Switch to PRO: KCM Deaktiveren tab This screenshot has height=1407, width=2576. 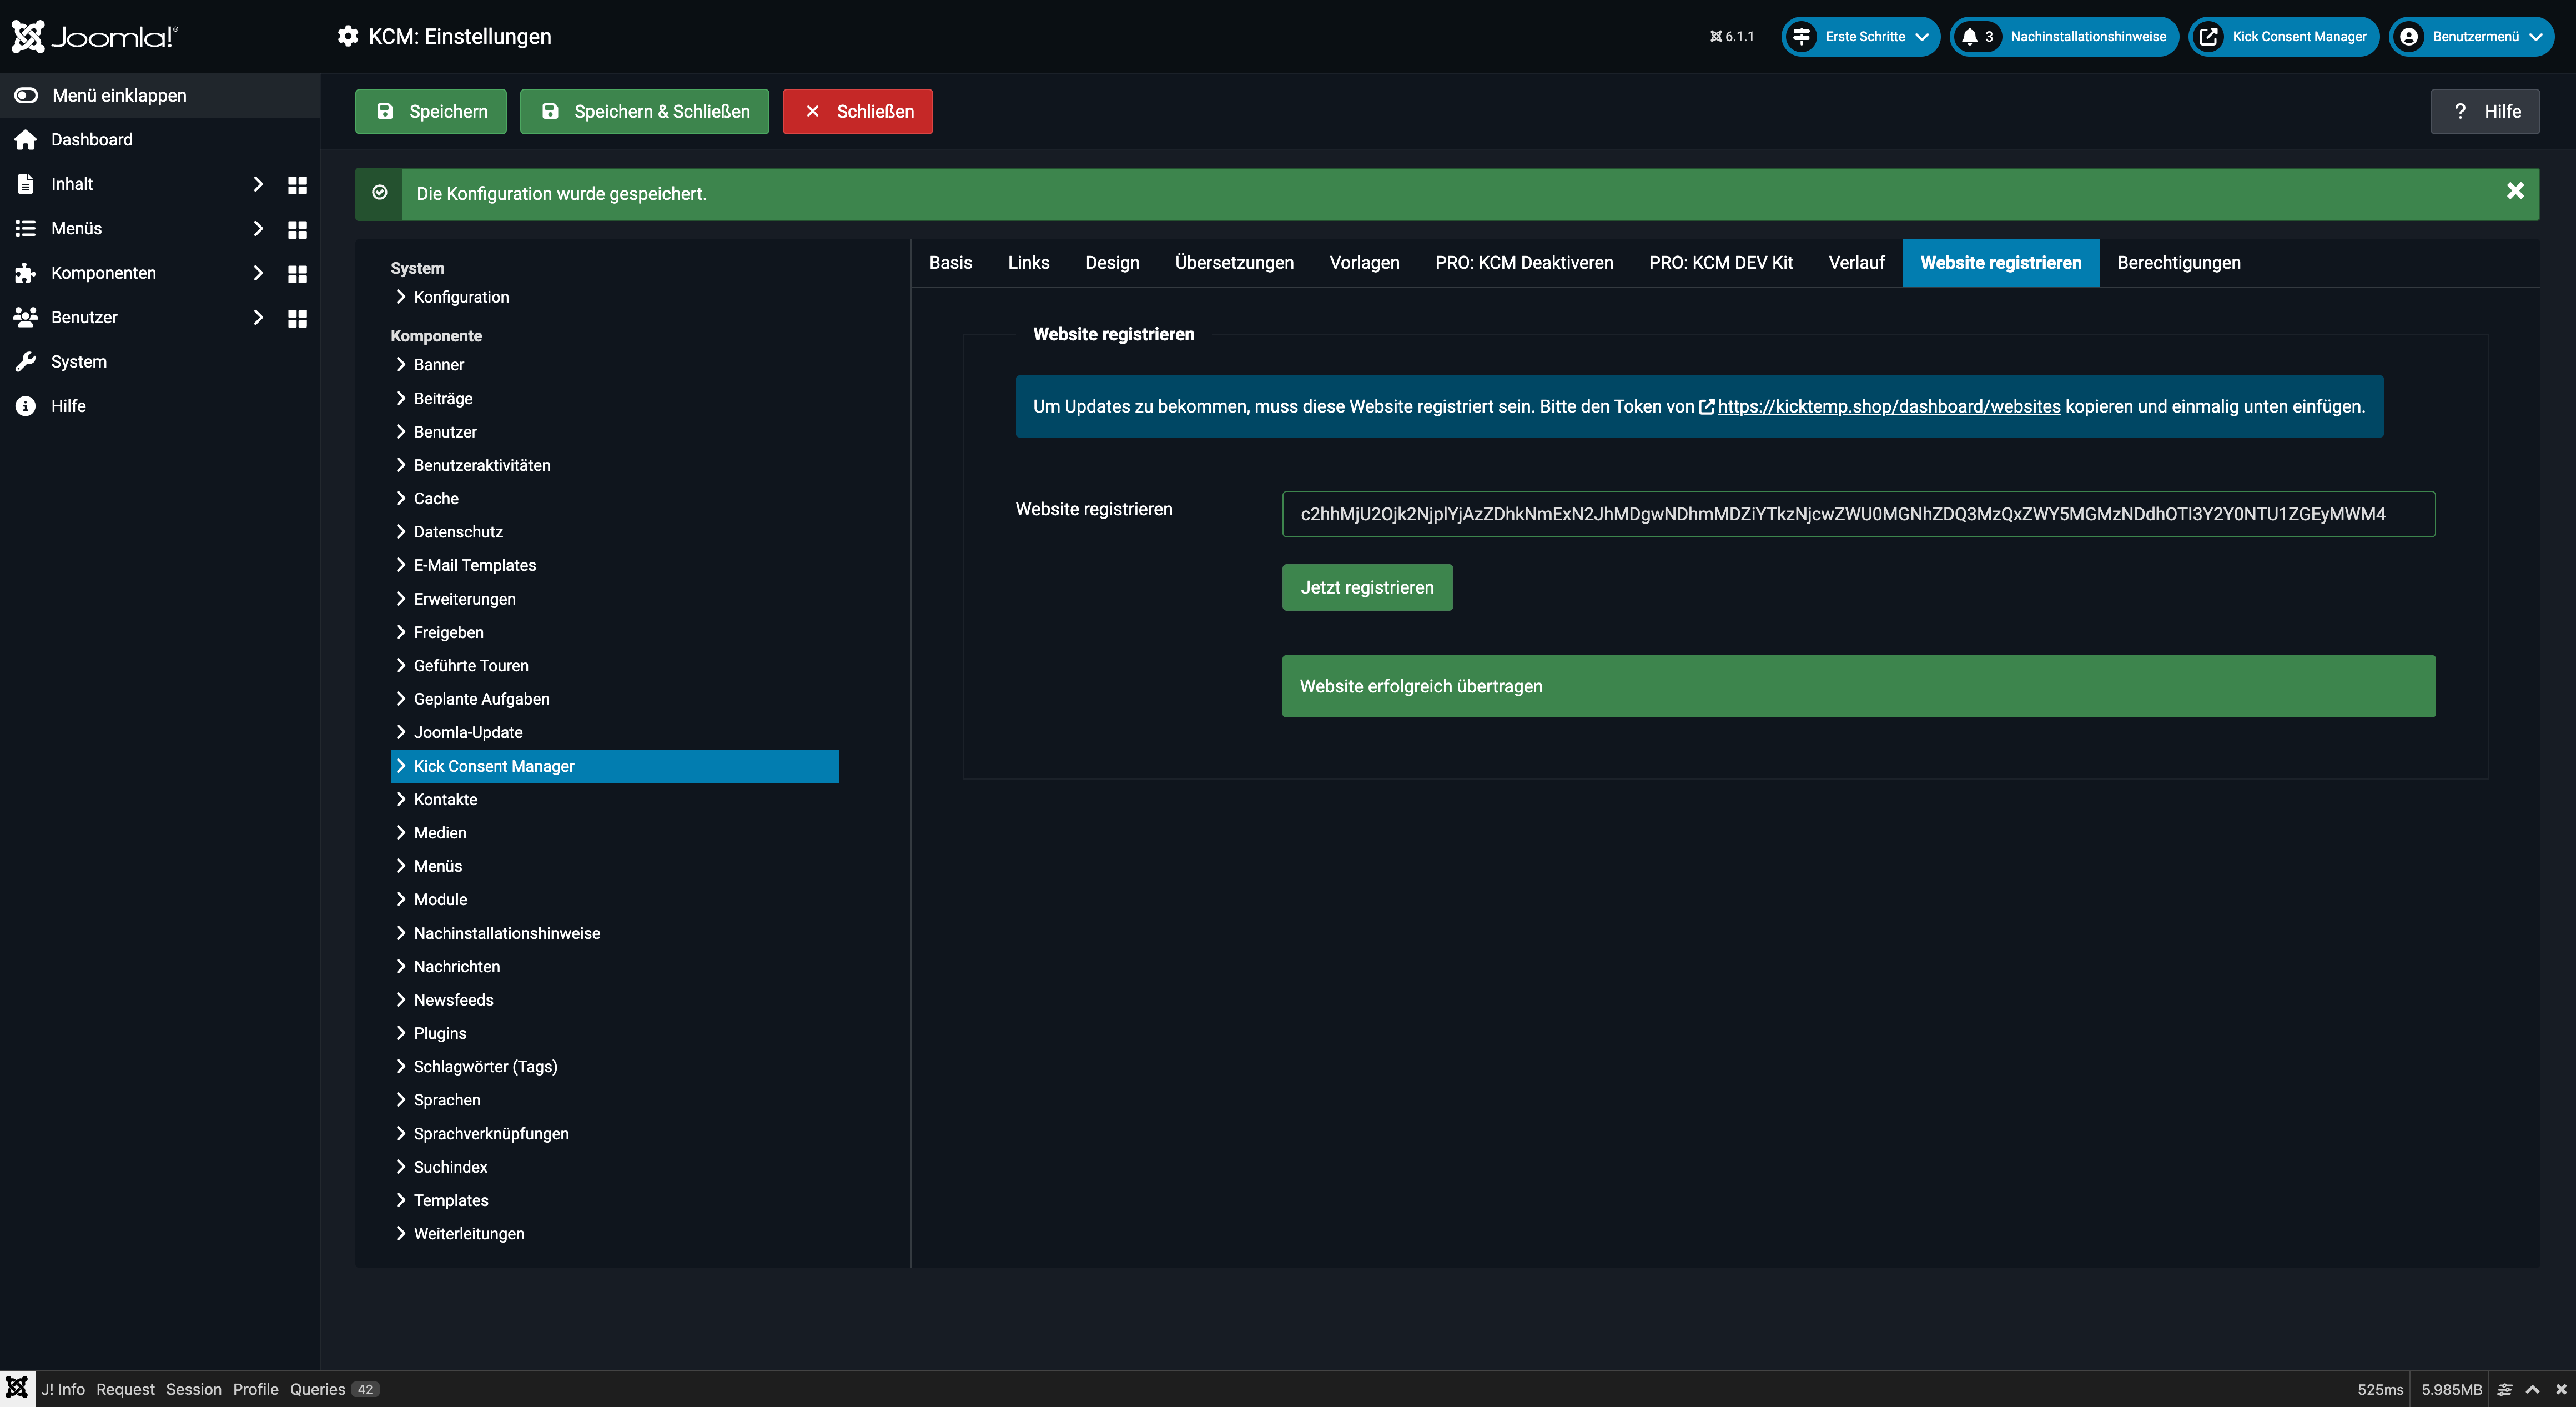click(1524, 263)
